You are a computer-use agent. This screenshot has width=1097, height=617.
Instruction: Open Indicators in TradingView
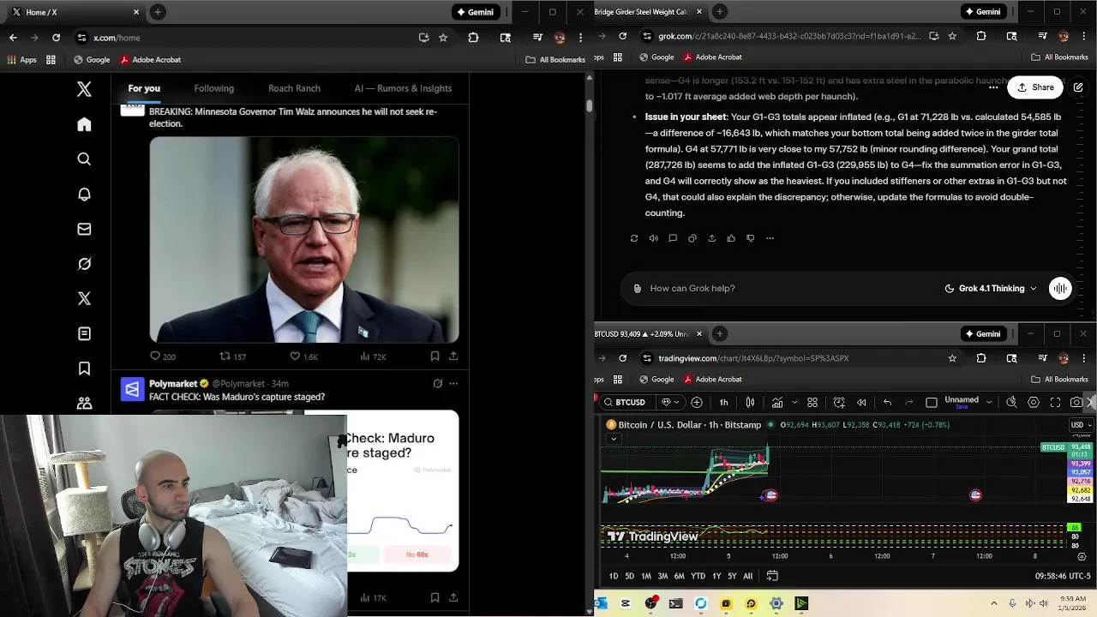click(x=777, y=403)
